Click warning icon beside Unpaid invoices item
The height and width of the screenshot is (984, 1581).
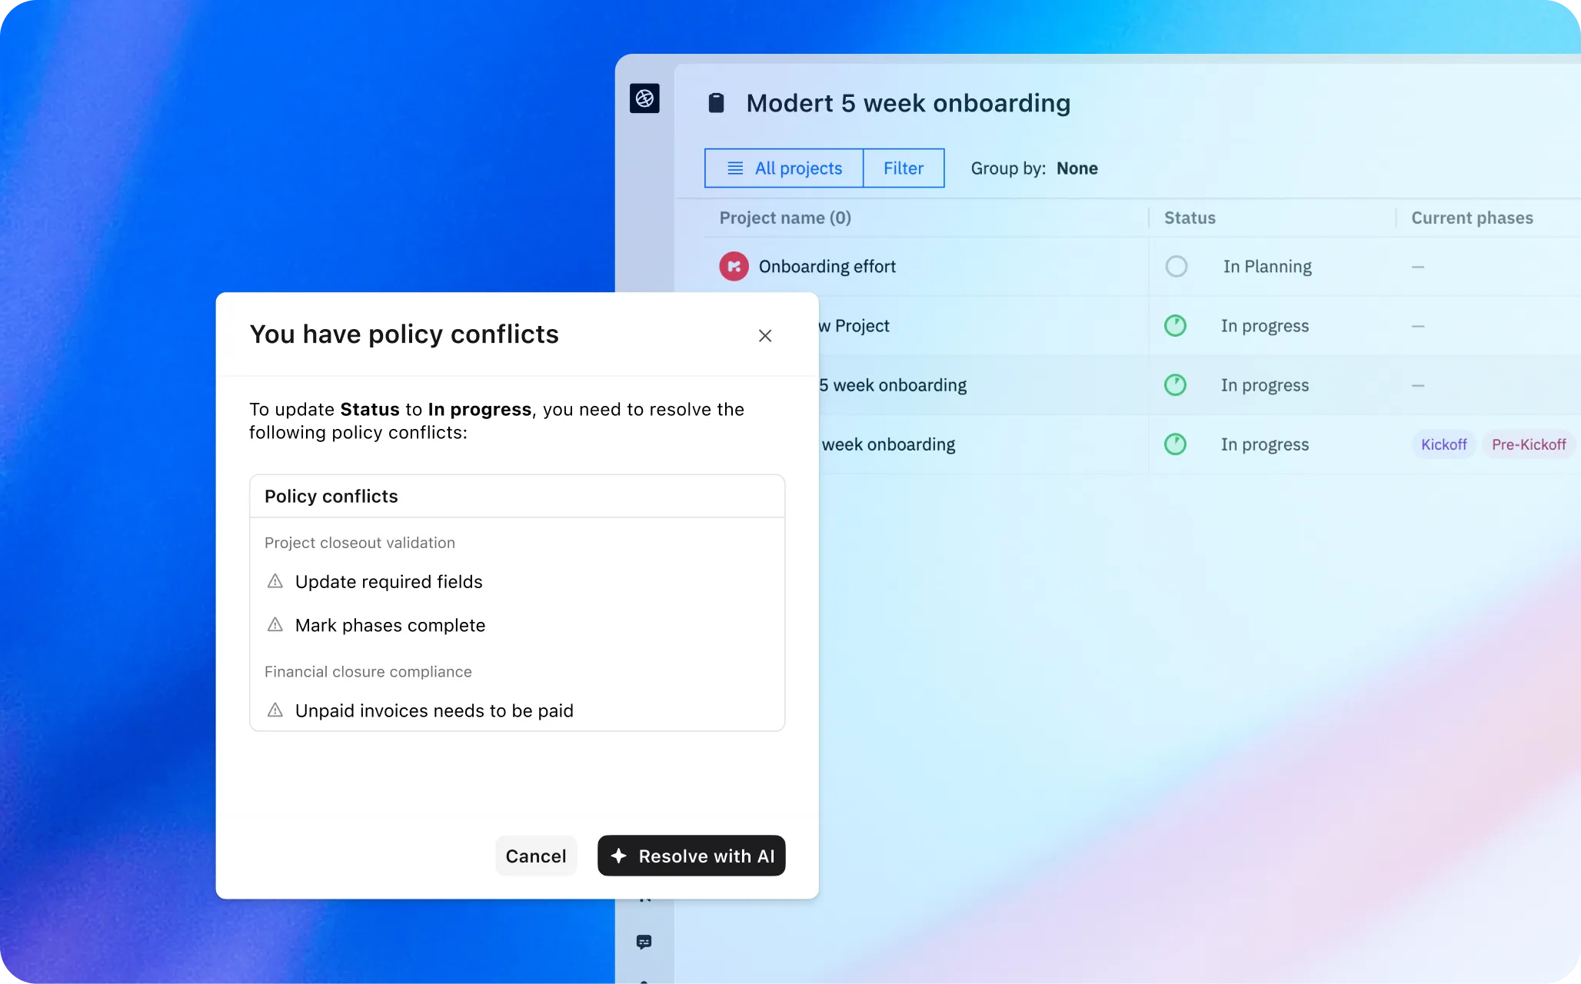coord(275,710)
